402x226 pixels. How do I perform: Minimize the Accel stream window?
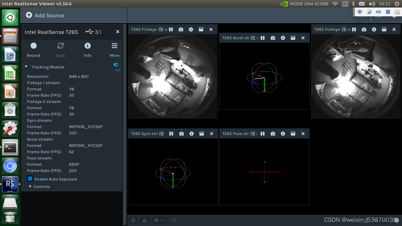[293, 38]
